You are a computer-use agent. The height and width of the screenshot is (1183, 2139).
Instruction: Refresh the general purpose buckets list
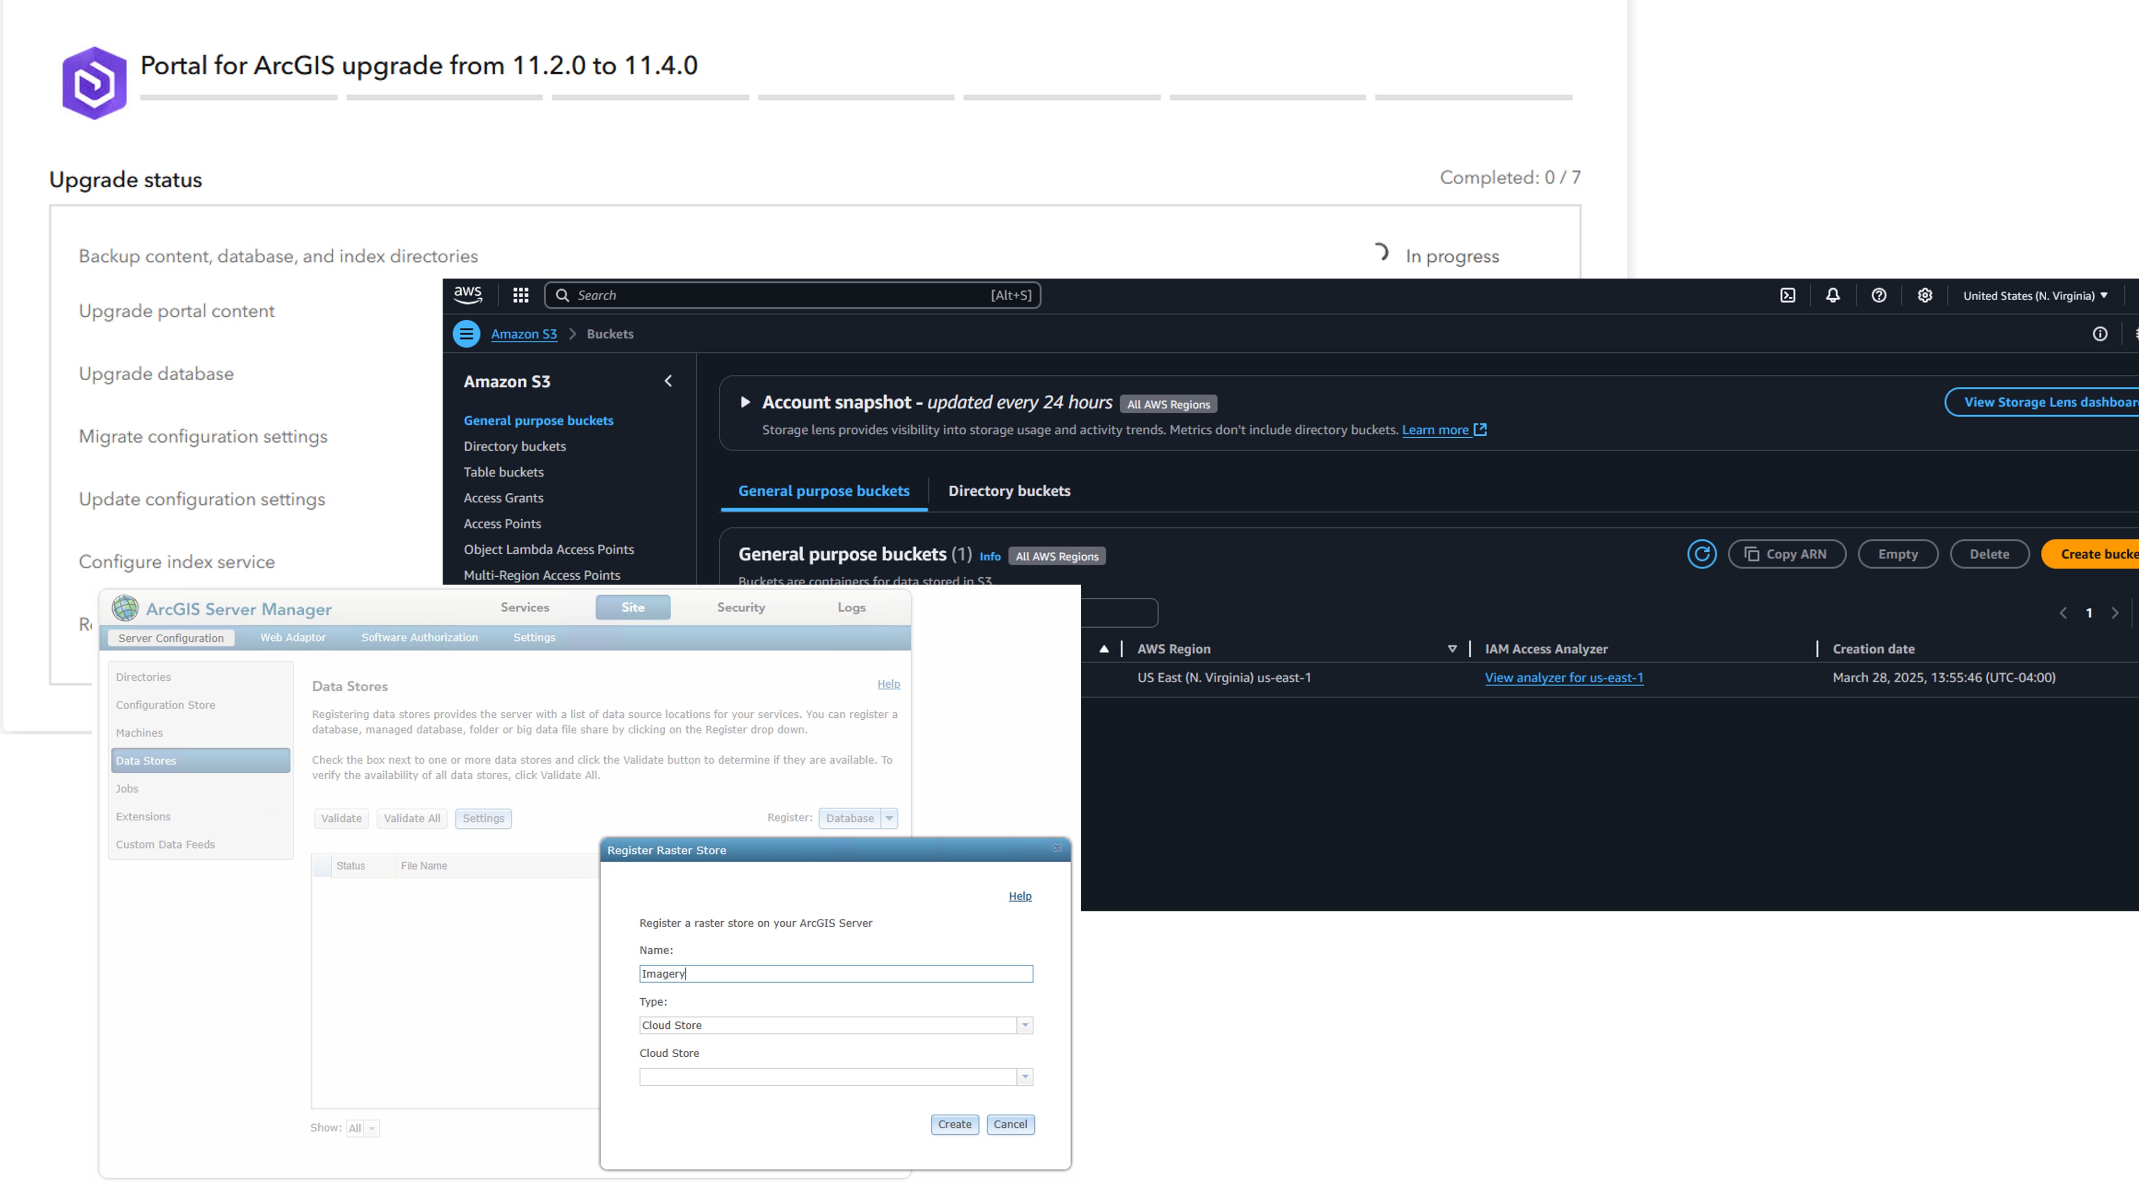(1701, 554)
